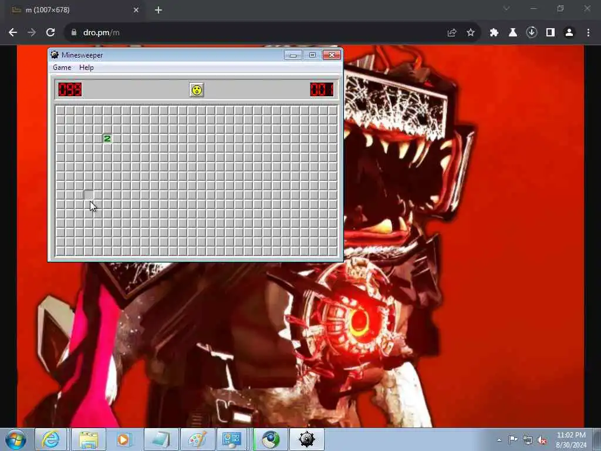Open Chrome's three-dot menu
The image size is (601, 451).
(x=588, y=33)
